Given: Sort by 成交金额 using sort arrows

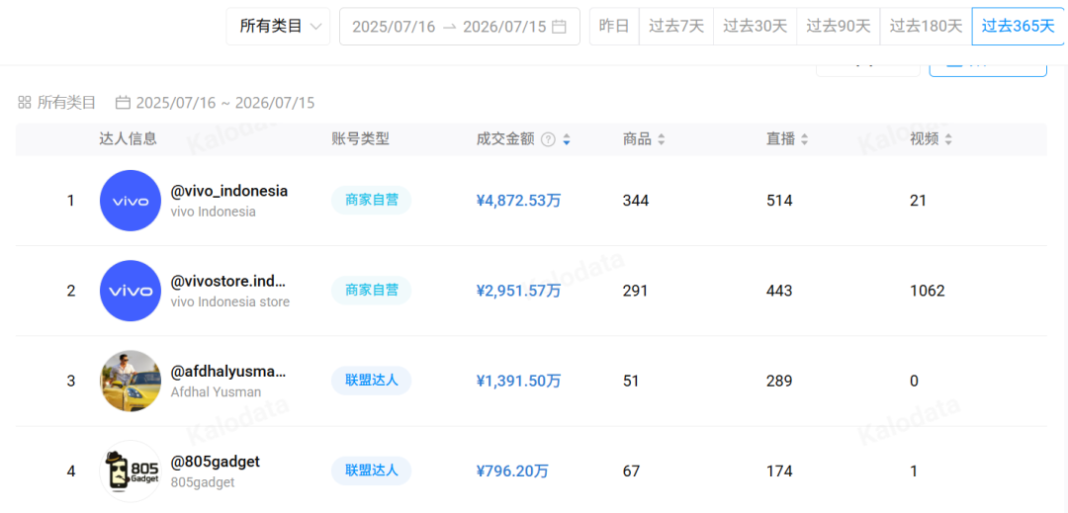Looking at the screenshot, I should [567, 139].
